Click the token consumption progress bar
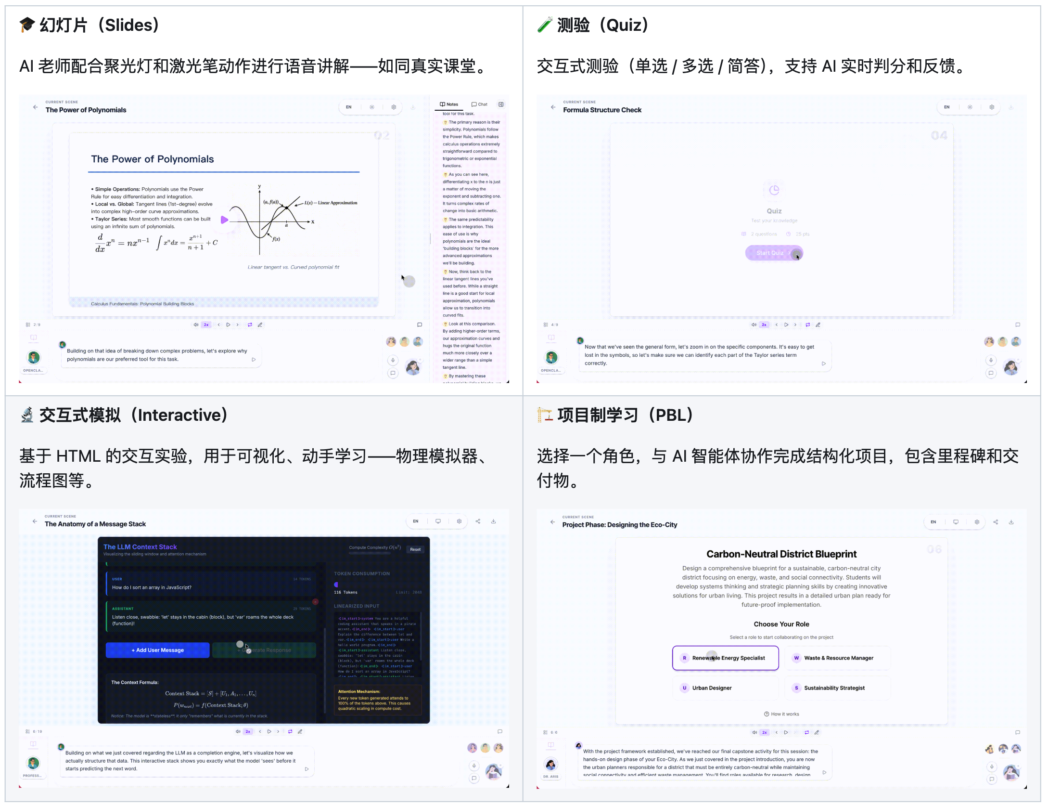Viewport: 1048px width, 805px height. [377, 584]
